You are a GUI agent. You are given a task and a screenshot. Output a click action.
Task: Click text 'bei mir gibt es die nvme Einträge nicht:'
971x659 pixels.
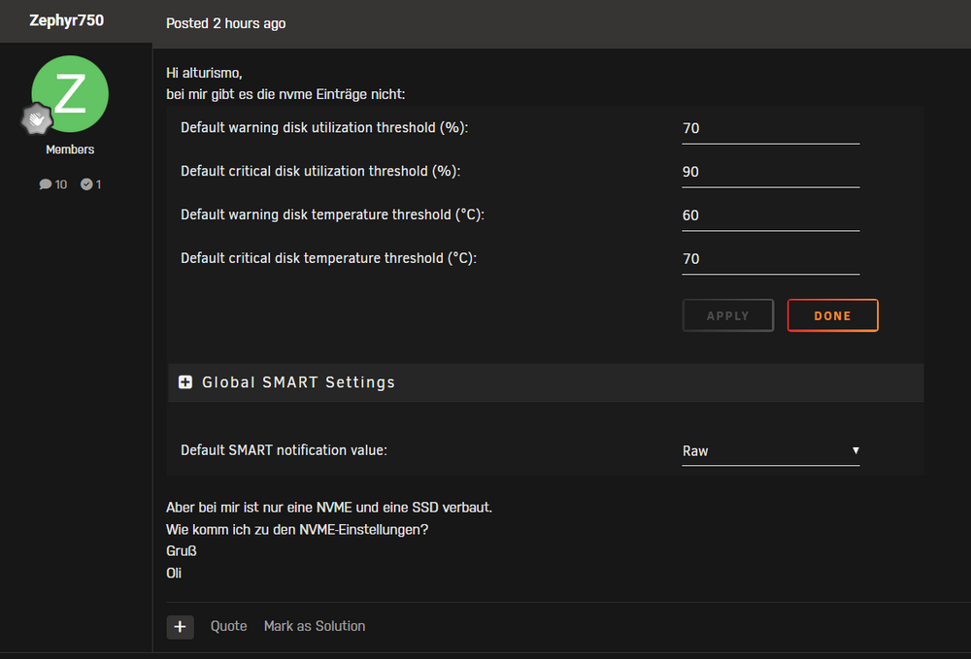(285, 94)
